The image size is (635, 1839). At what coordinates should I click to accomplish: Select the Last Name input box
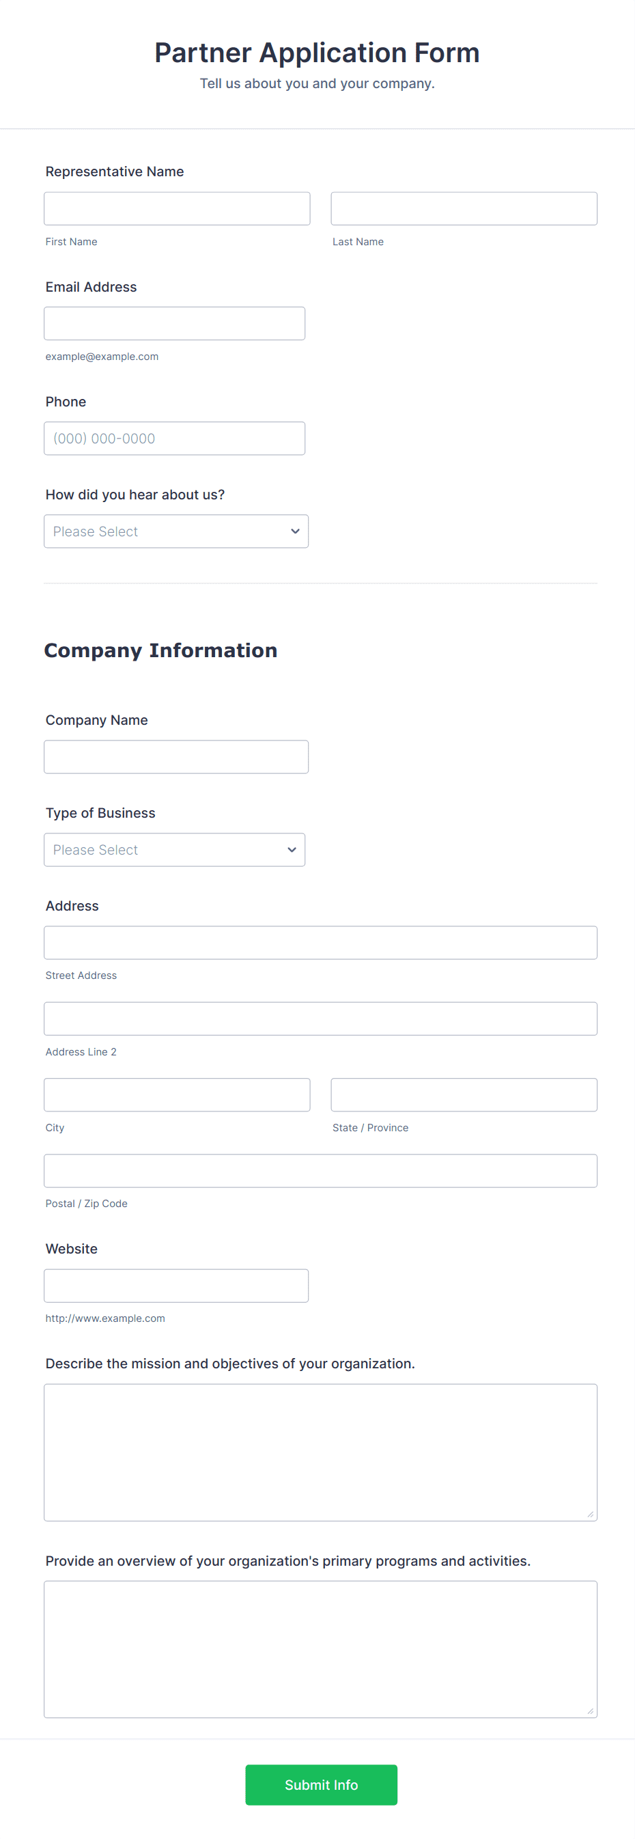(464, 208)
